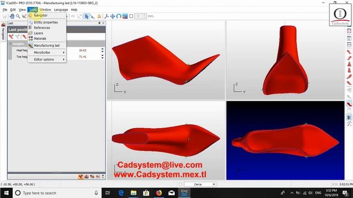
Task: Click the Windows Start button
Action: click(6, 193)
